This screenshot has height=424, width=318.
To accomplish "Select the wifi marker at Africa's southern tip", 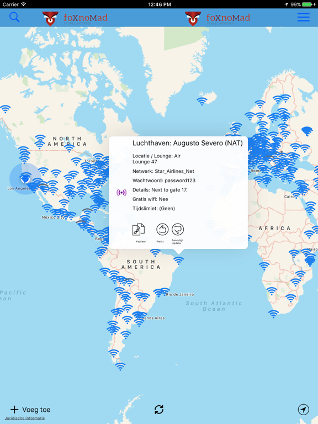I will (x=273, y=314).
